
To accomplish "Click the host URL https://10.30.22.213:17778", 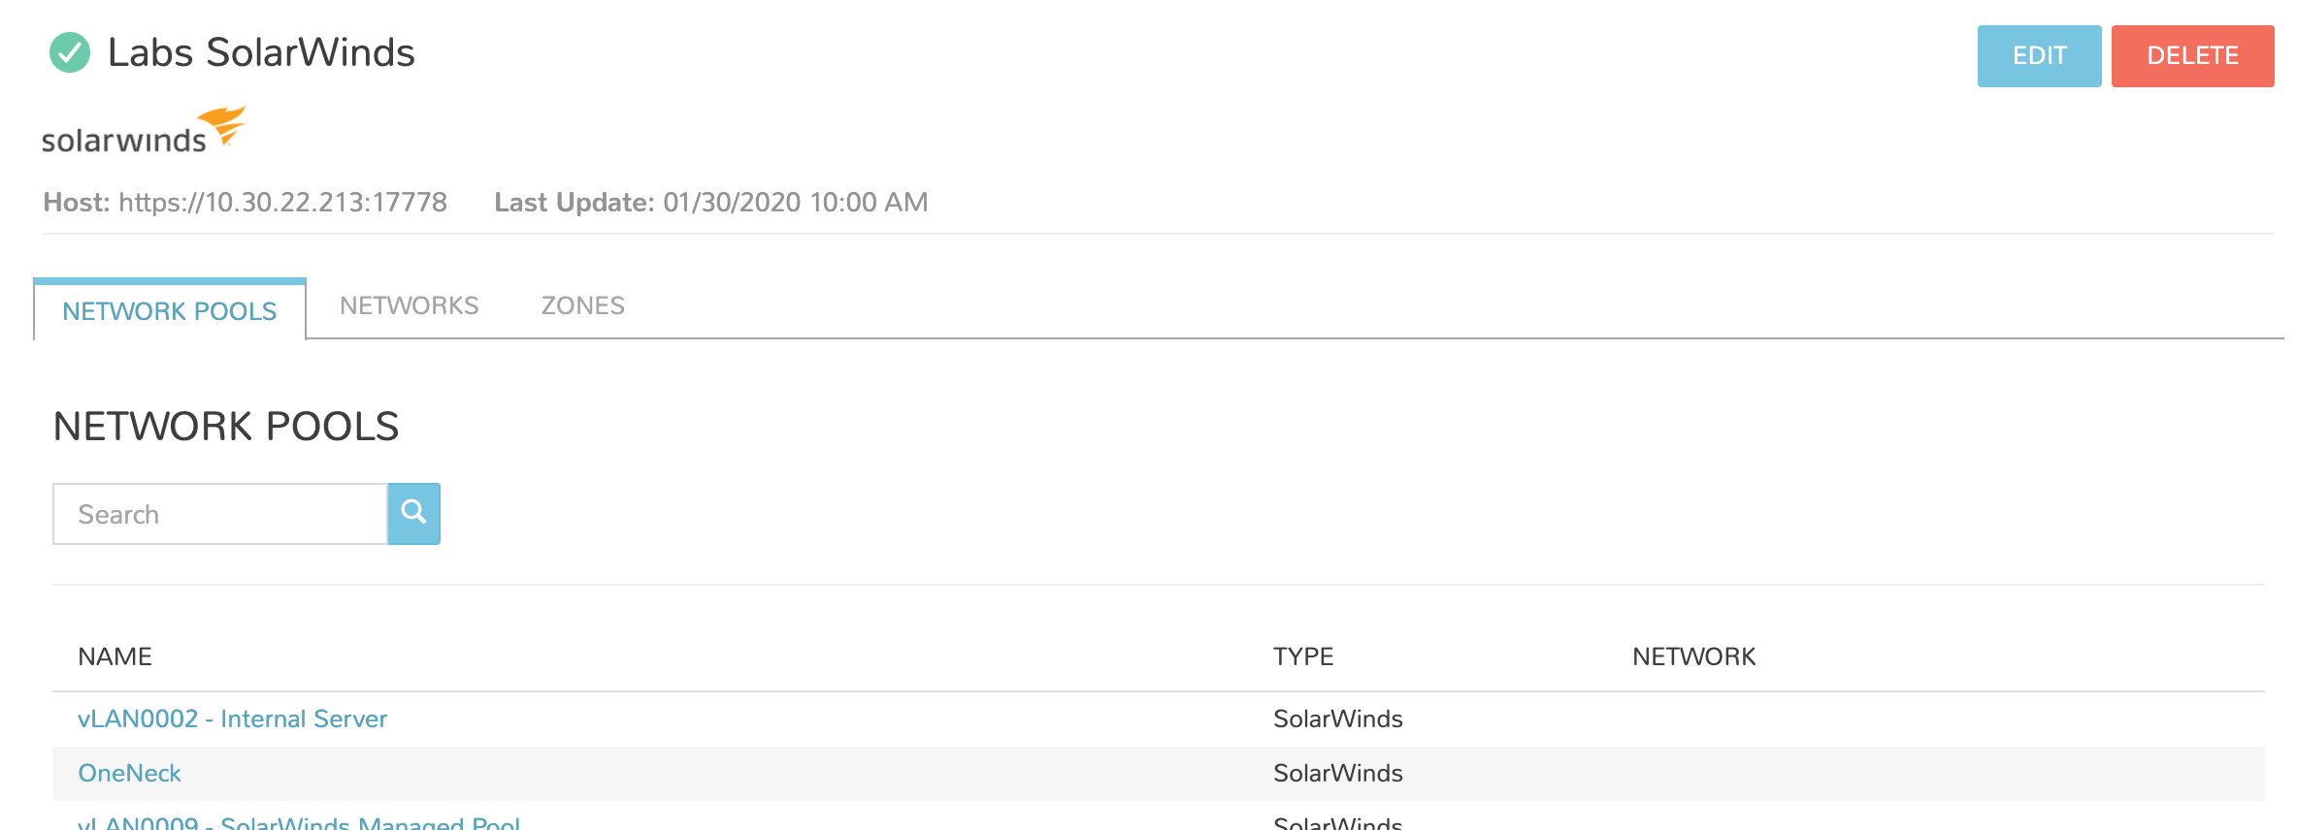I will coord(282,202).
